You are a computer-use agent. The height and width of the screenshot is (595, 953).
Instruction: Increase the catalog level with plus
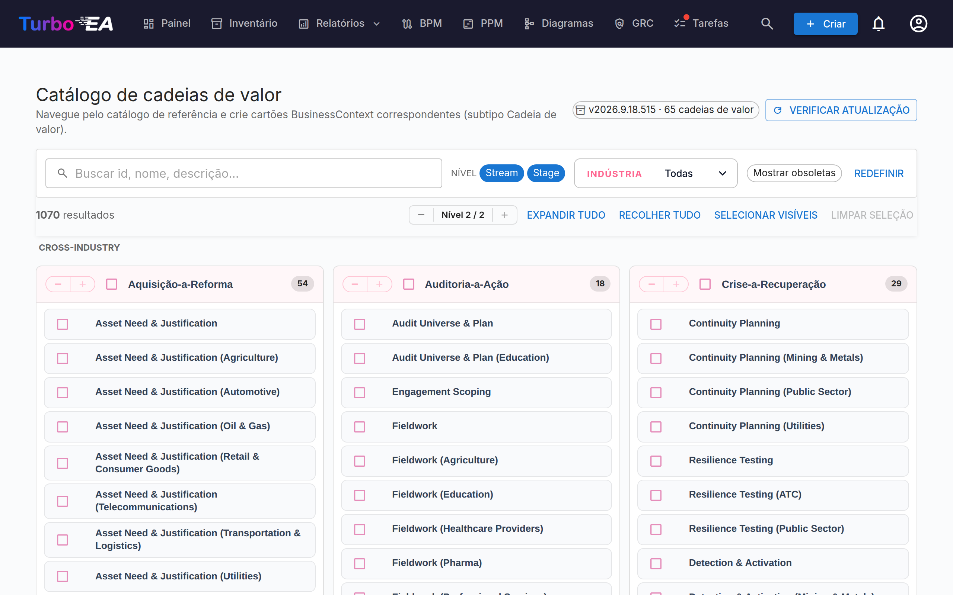point(504,215)
